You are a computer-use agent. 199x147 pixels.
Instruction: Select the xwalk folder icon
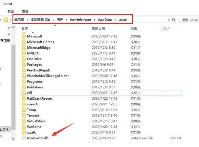point(24,132)
